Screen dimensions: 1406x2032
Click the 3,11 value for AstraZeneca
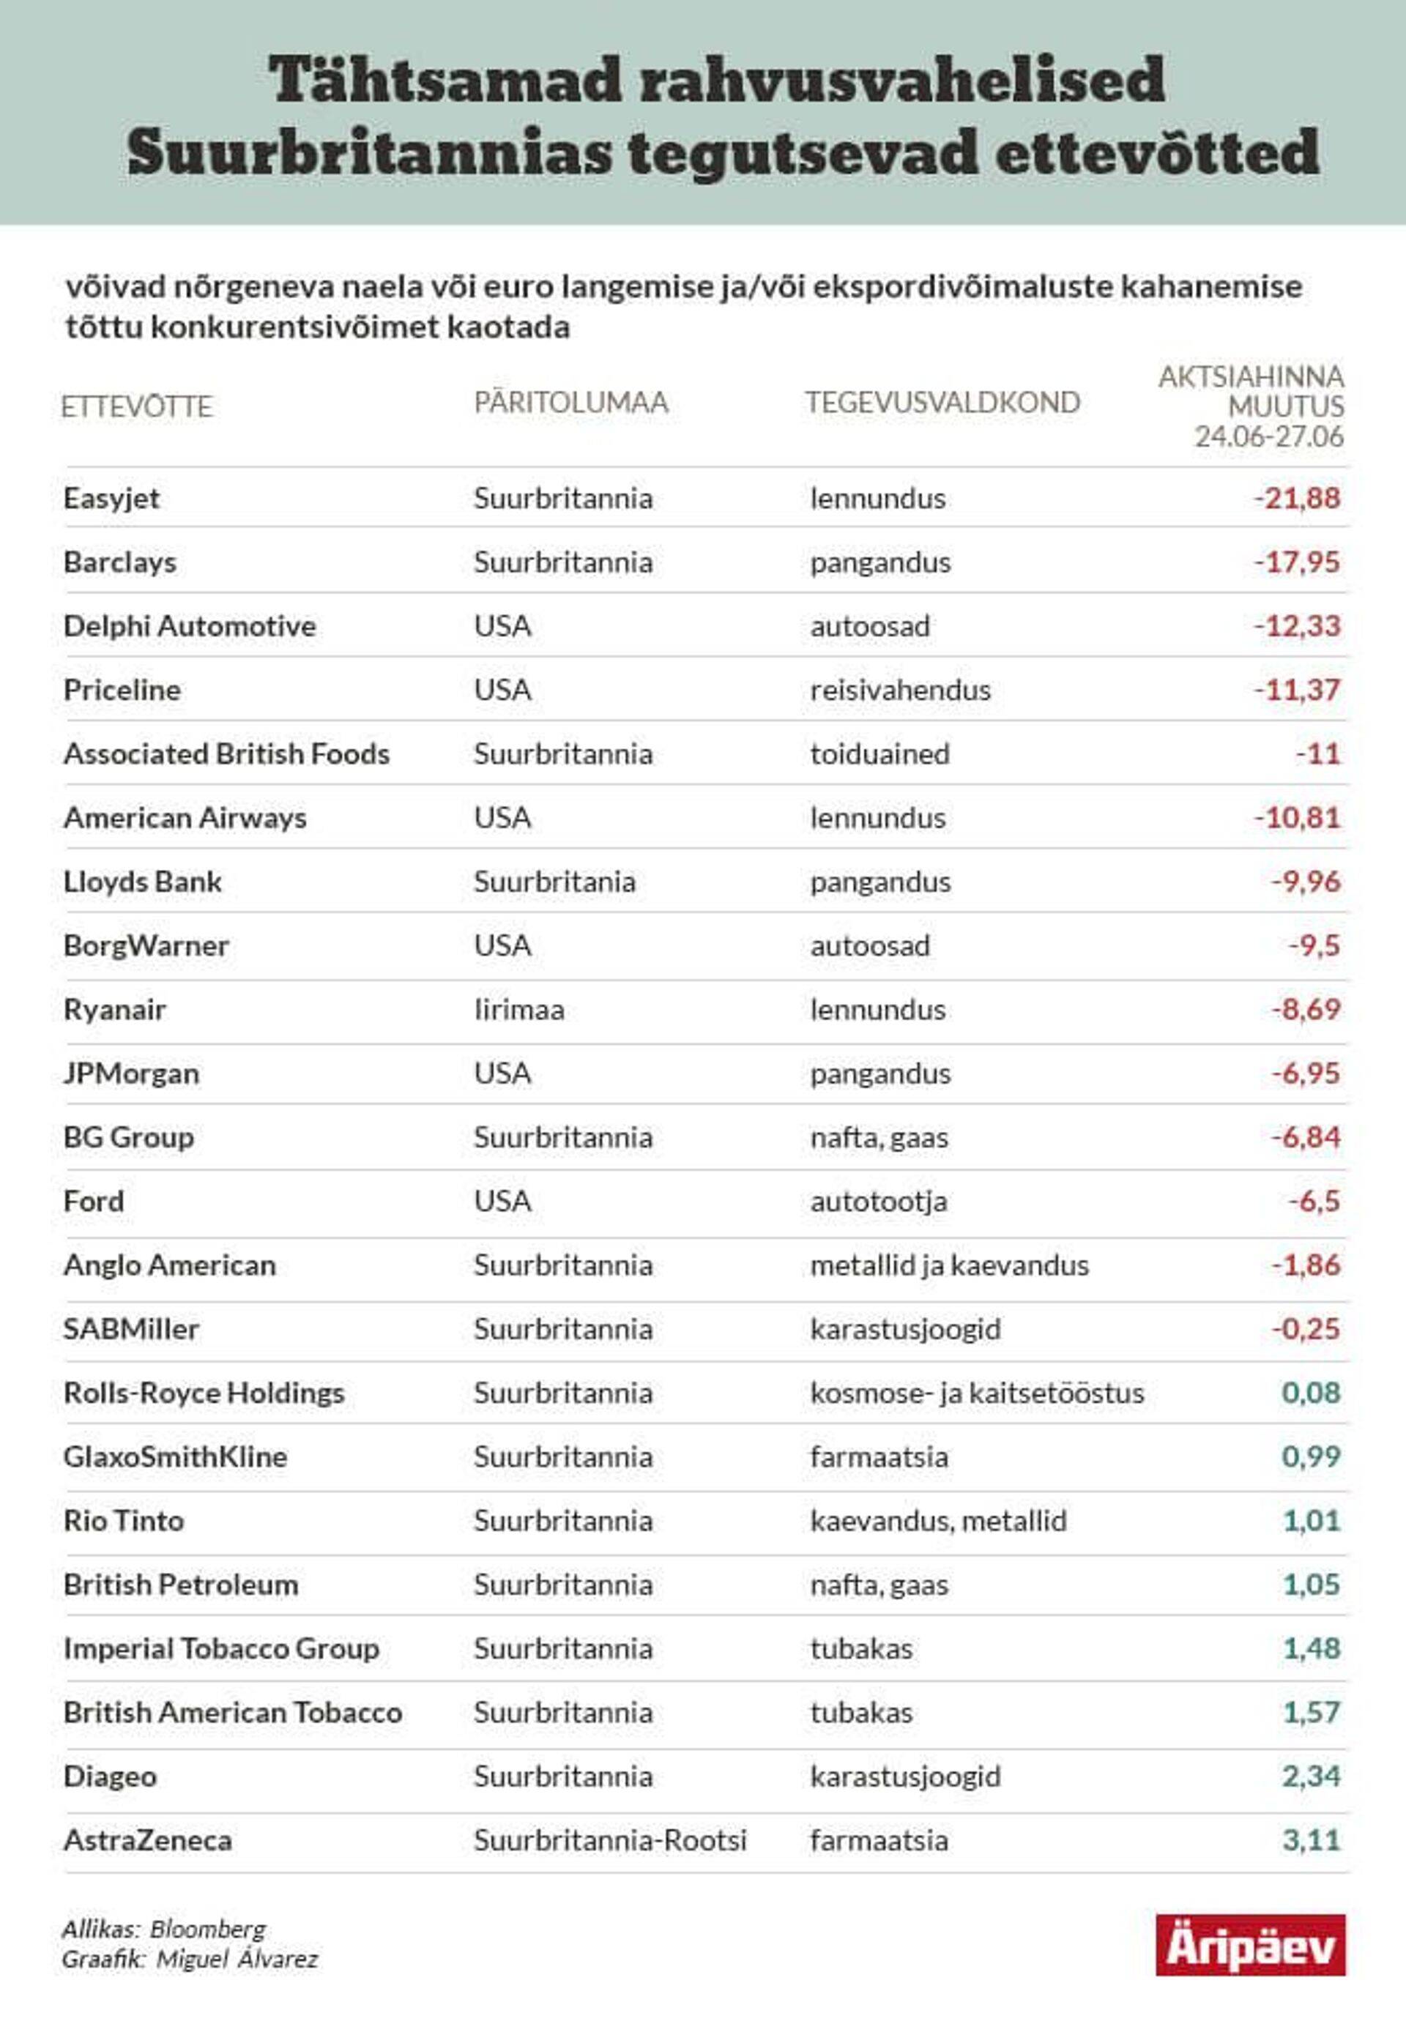1311,1840
